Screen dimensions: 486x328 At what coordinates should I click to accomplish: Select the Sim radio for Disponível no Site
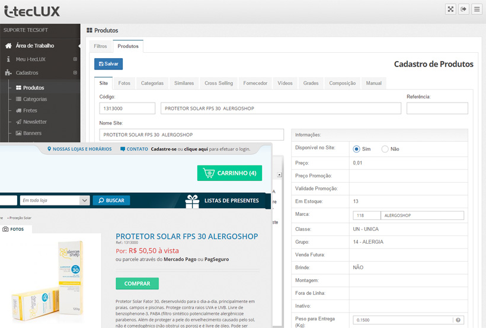point(356,149)
